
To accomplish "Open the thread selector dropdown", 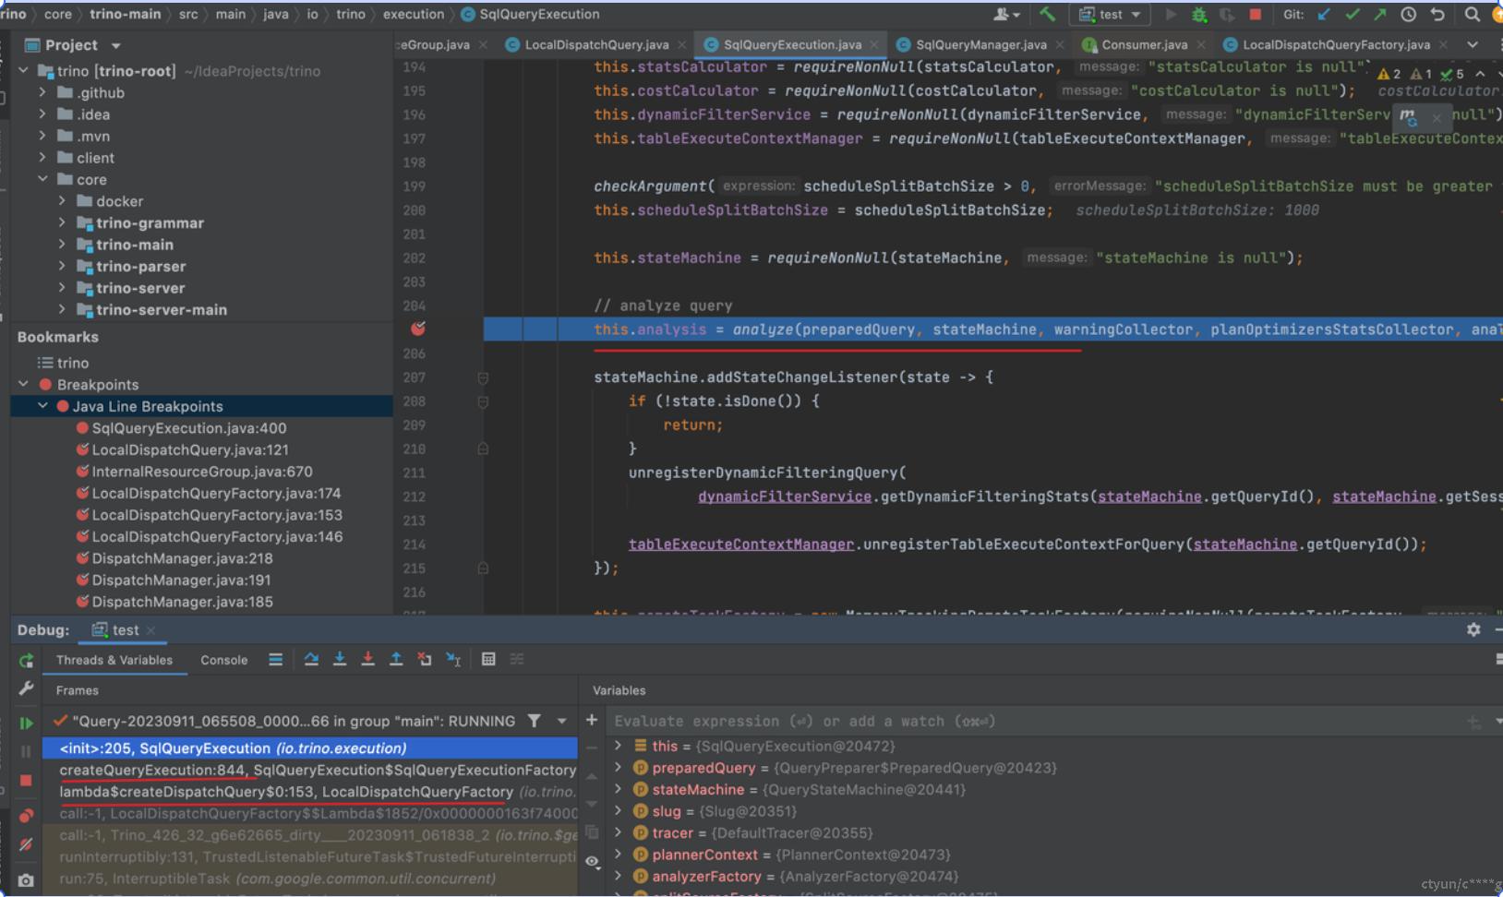I will [x=561, y=721].
